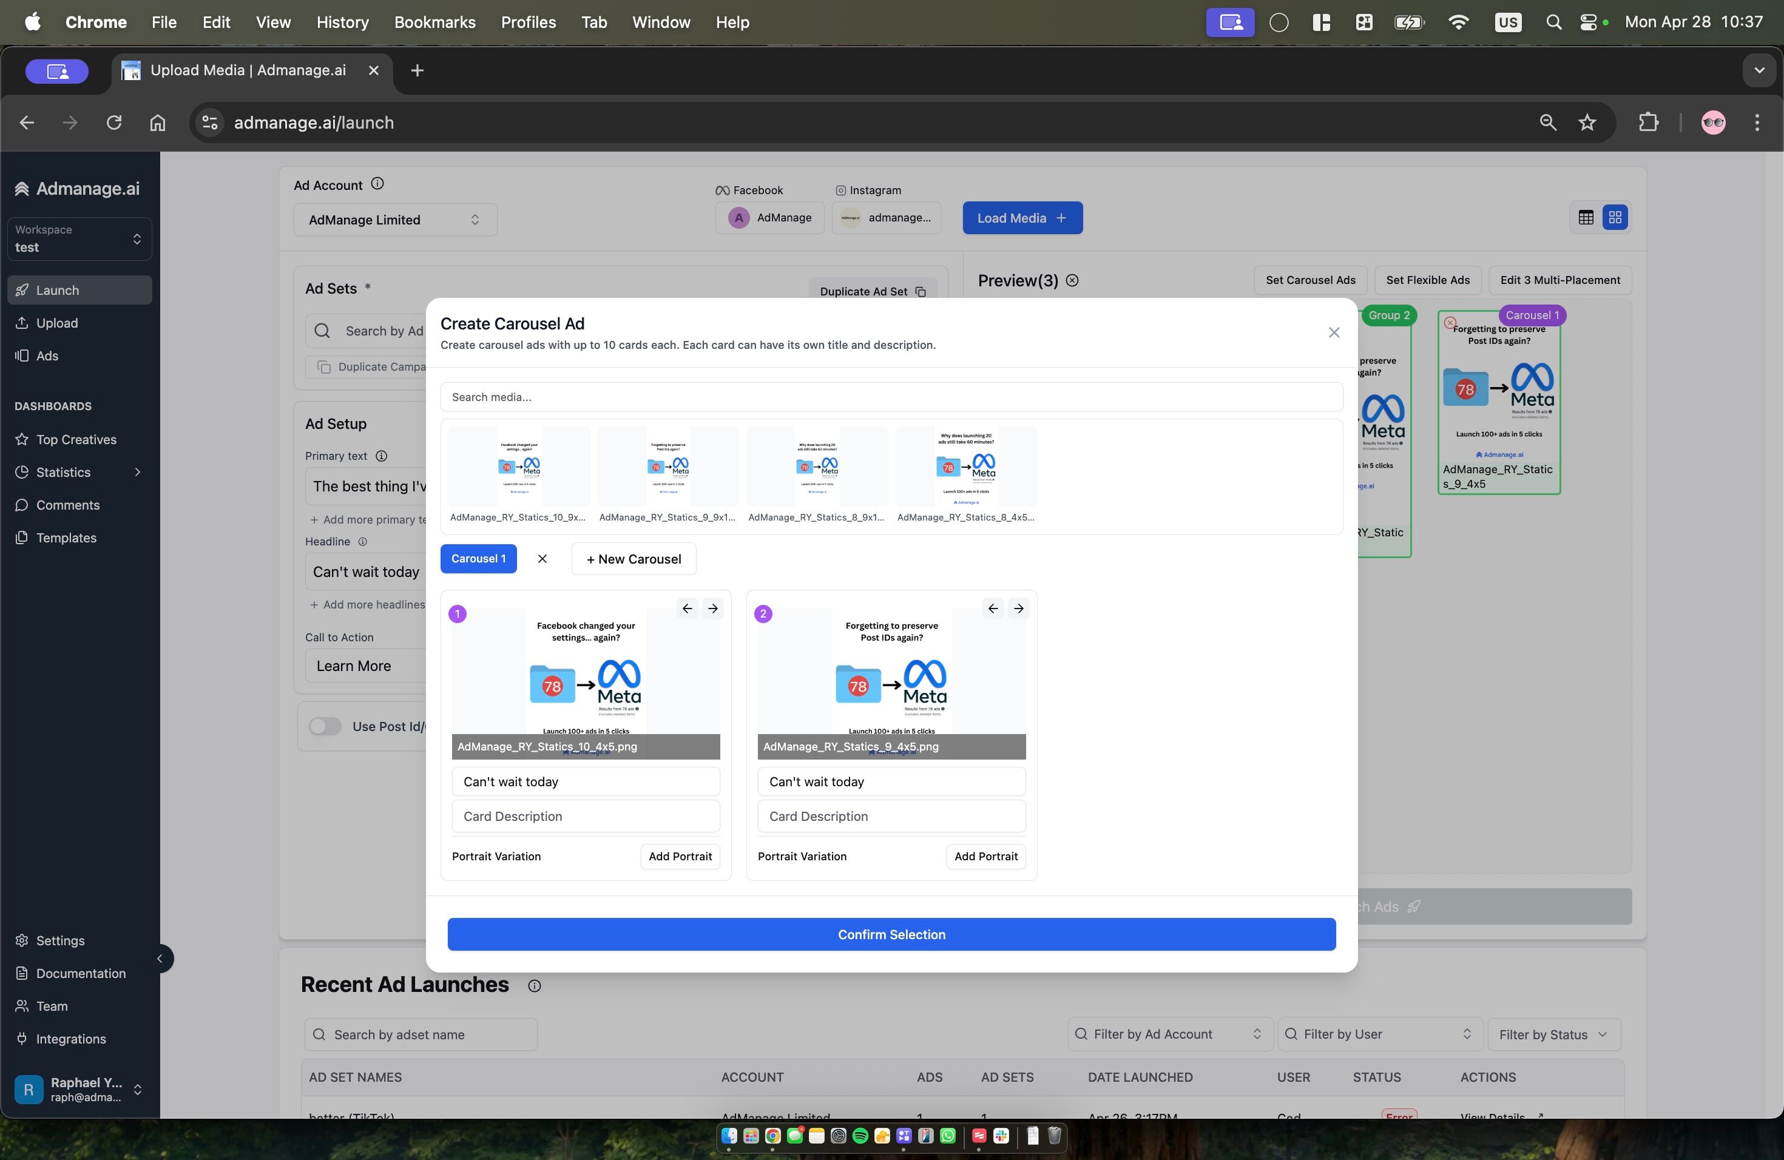Screen dimensions: 1784x1160
Task: Click the Confirm Selection button
Action: [x=891, y=934]
